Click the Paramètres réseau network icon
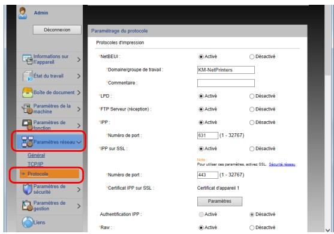The height and width of the screenshot is (234, 334). click(x=27, y=142)
